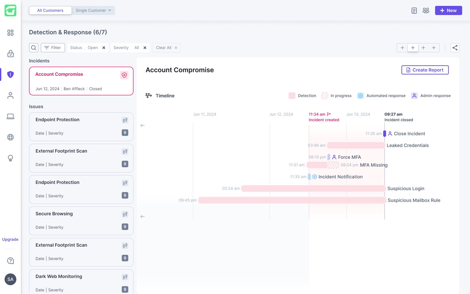
Task: Open the document notes icon in header
Action: click(414, 10)
